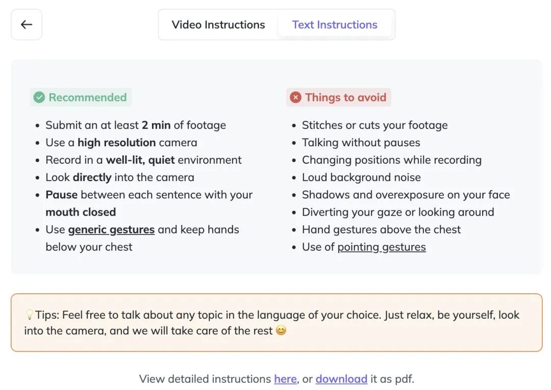Screen dimensions: 551x390
Task: Click the download pdf link
Action: pos(341,379)
